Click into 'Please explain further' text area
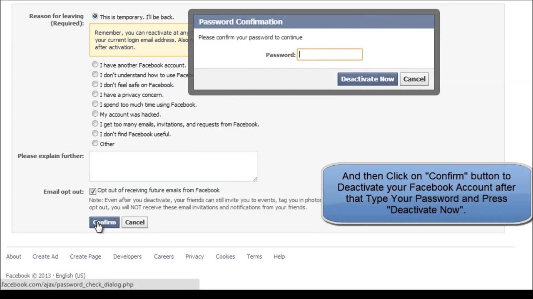This screenshot has height=299, width=533. (174, 166)
